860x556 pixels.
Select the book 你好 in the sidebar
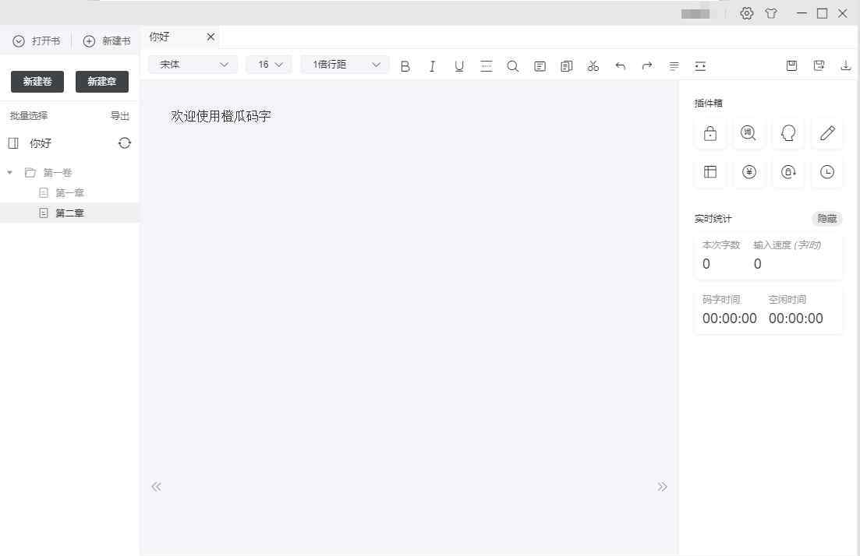click(40, 143)
